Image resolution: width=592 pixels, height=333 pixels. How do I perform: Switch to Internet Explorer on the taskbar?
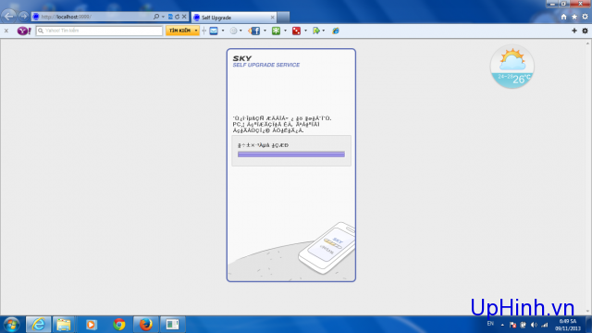[38, 325]
